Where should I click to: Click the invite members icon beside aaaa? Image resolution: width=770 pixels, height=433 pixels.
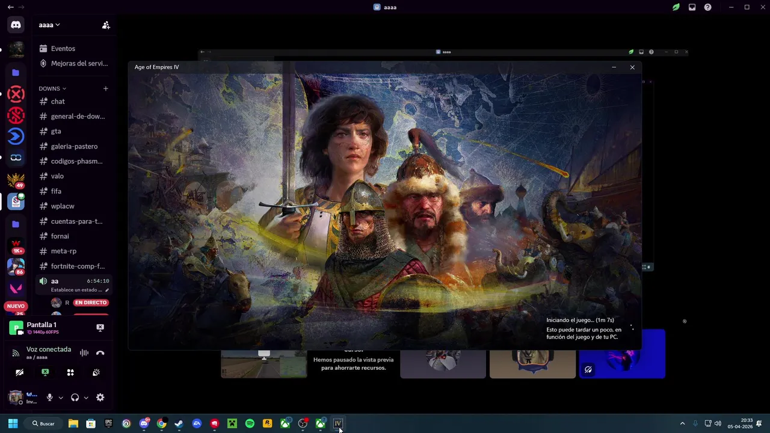click(x=106, y=25)
